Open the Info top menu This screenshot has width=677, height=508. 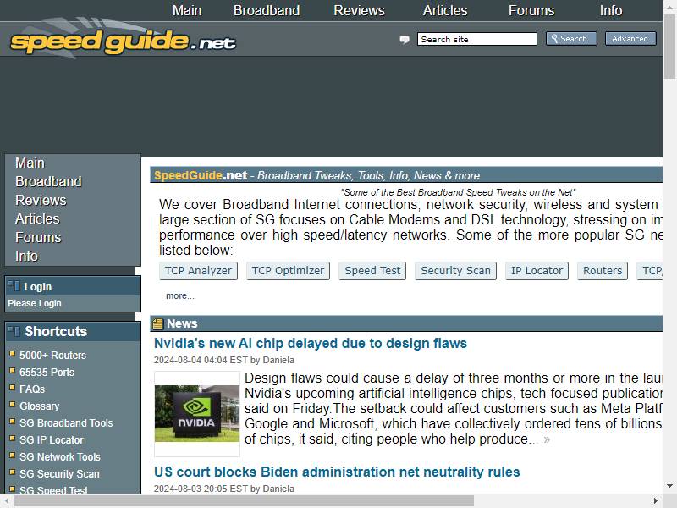610,10
